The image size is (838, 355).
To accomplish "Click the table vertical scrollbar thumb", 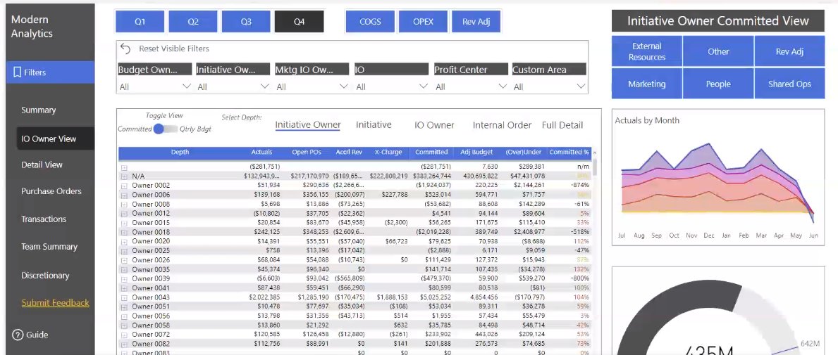I will pyautogui.click(x=595, y=167).
